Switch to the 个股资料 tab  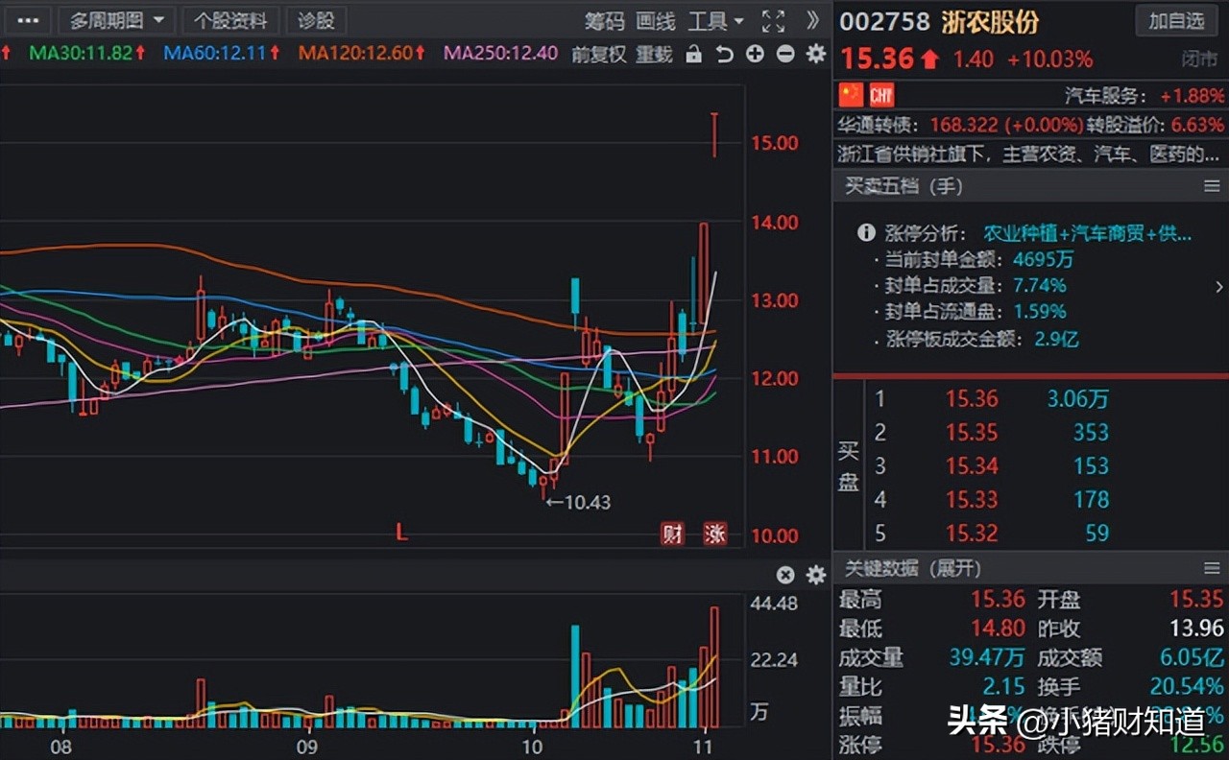coord(230,20)
